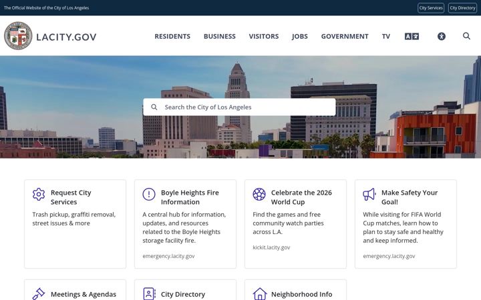Click the house icon for Neighborhood Info
This screenshot has width=481, height=300.
point(259,294)
